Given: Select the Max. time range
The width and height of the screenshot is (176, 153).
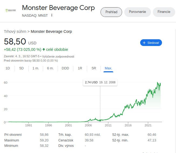Looking at the screenshot, I should coord(108,68).
